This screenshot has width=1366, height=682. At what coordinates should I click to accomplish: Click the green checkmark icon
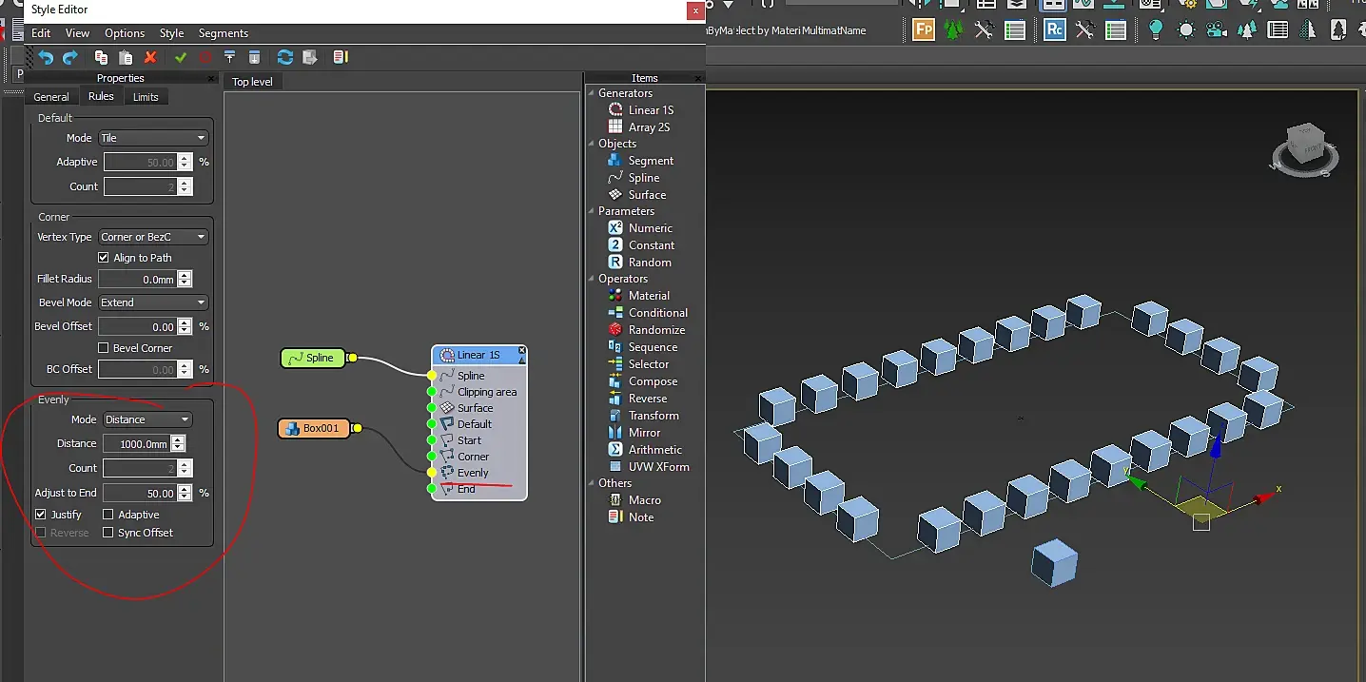tap(181, 58)
